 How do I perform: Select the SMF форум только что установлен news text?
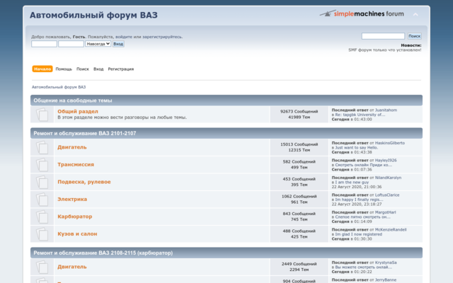(x=385, y=50)
